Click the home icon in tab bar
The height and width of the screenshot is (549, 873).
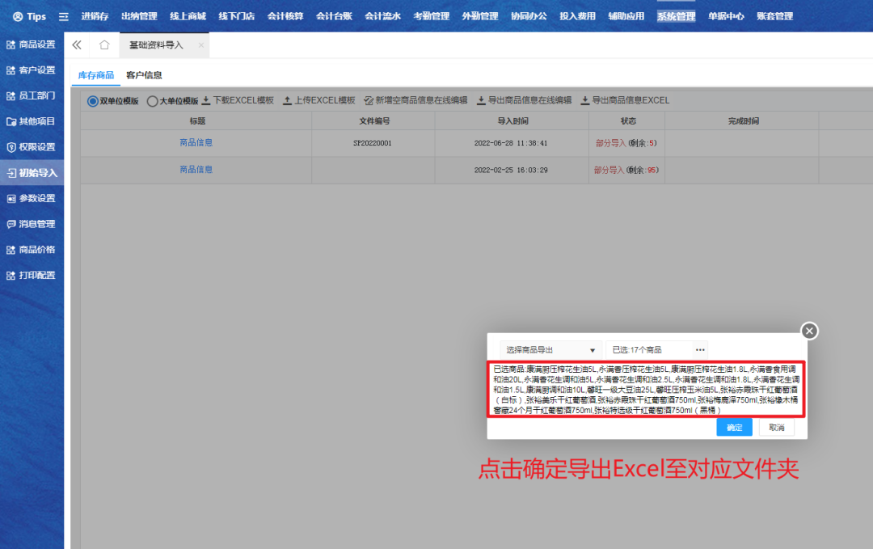(x=103, y=45)
